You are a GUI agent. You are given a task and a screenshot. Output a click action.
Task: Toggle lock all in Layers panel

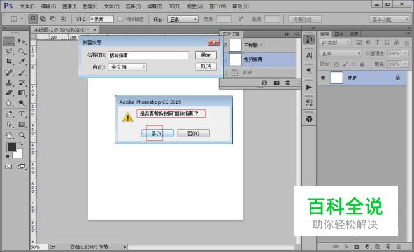point(362,64)
